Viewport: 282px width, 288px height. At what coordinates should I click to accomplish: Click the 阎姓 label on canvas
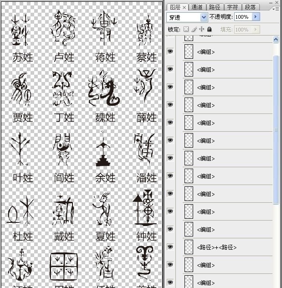(64, 178)
